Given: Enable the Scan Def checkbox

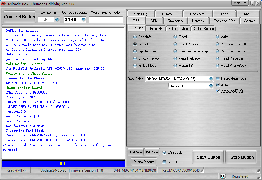Looking at the screenshot, I should tap(165, 162).
